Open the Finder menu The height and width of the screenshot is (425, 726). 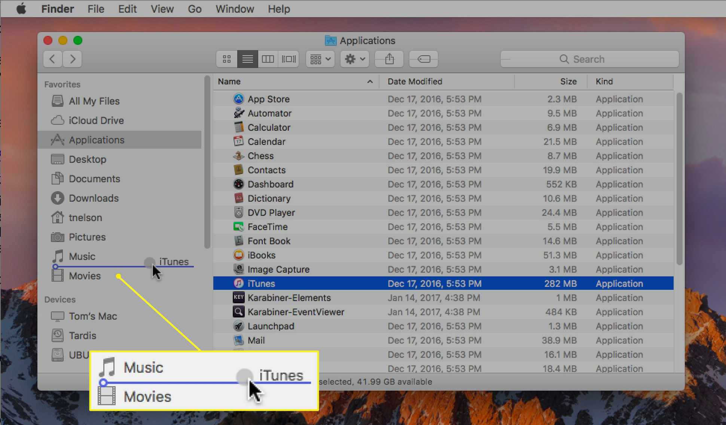tap(58, 9)
